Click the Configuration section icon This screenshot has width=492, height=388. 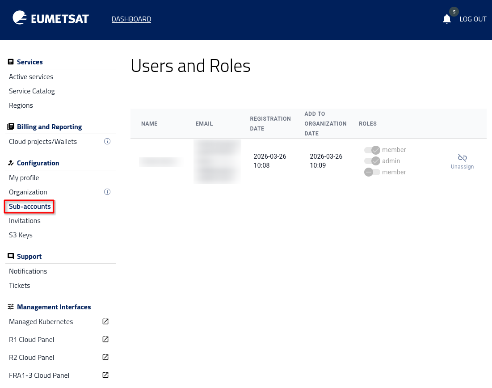tap(11, 163)
